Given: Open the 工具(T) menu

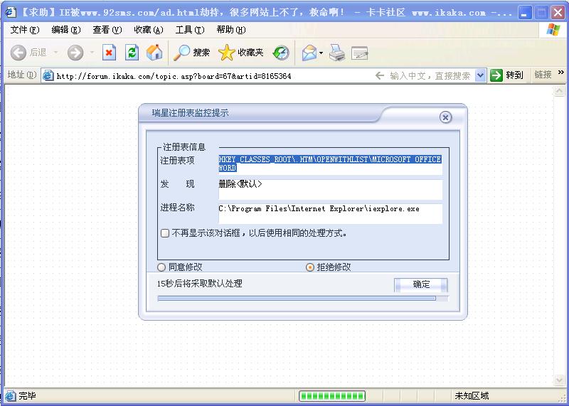Looking at the screenshot, I should point(190,30).
